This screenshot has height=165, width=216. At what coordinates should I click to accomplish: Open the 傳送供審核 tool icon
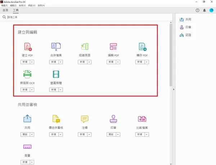(x=56, y=119)
